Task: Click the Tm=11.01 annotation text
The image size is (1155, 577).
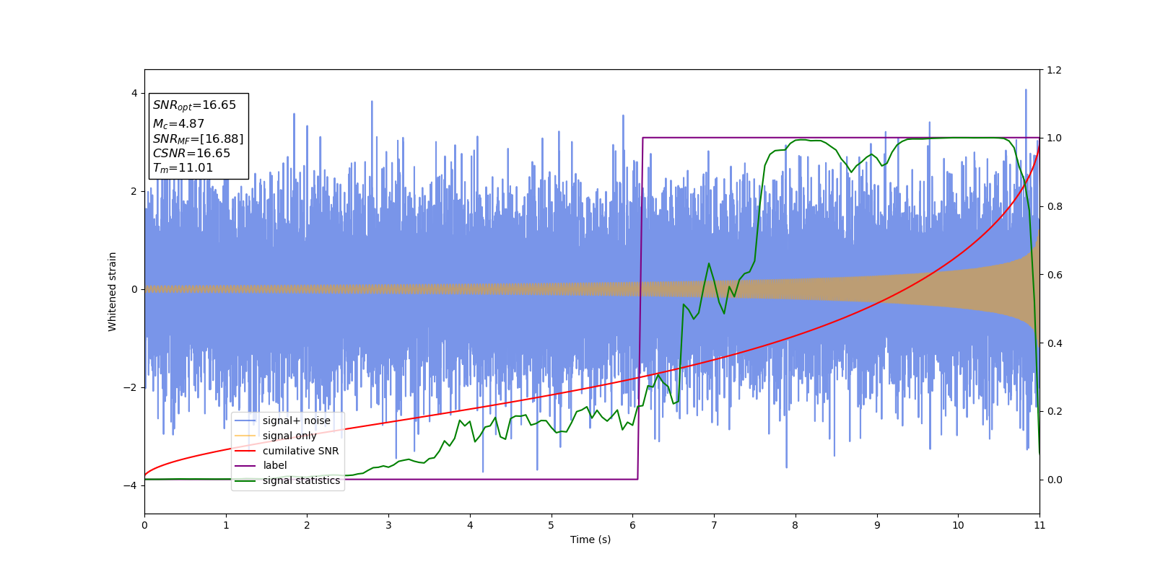Action: point(183,168)
